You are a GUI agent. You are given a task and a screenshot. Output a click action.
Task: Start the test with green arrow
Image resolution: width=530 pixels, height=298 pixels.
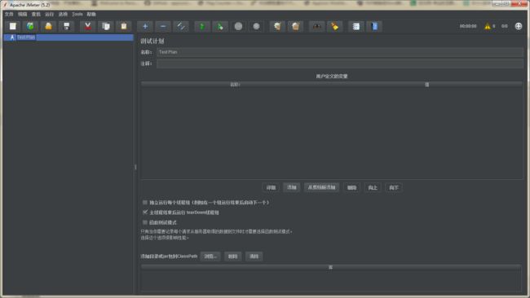pyautogui.click(x=201, y=26)
